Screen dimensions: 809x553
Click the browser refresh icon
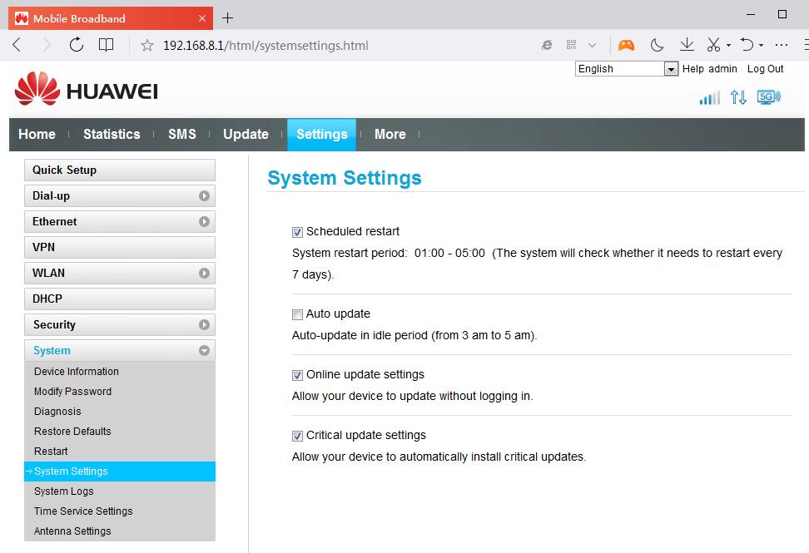click(x=77, y=45)
